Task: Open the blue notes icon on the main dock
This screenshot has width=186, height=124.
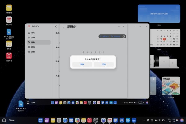Action: point(116,121)
